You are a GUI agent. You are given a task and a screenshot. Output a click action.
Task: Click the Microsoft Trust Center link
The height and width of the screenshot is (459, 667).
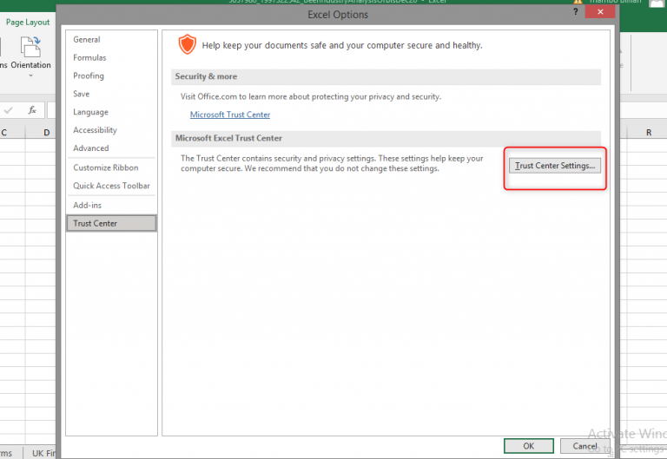click(x=229, y=115)
